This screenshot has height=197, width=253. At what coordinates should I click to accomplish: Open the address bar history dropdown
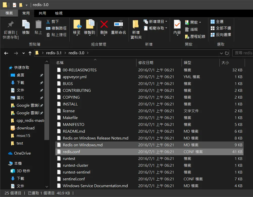(221, 53)
